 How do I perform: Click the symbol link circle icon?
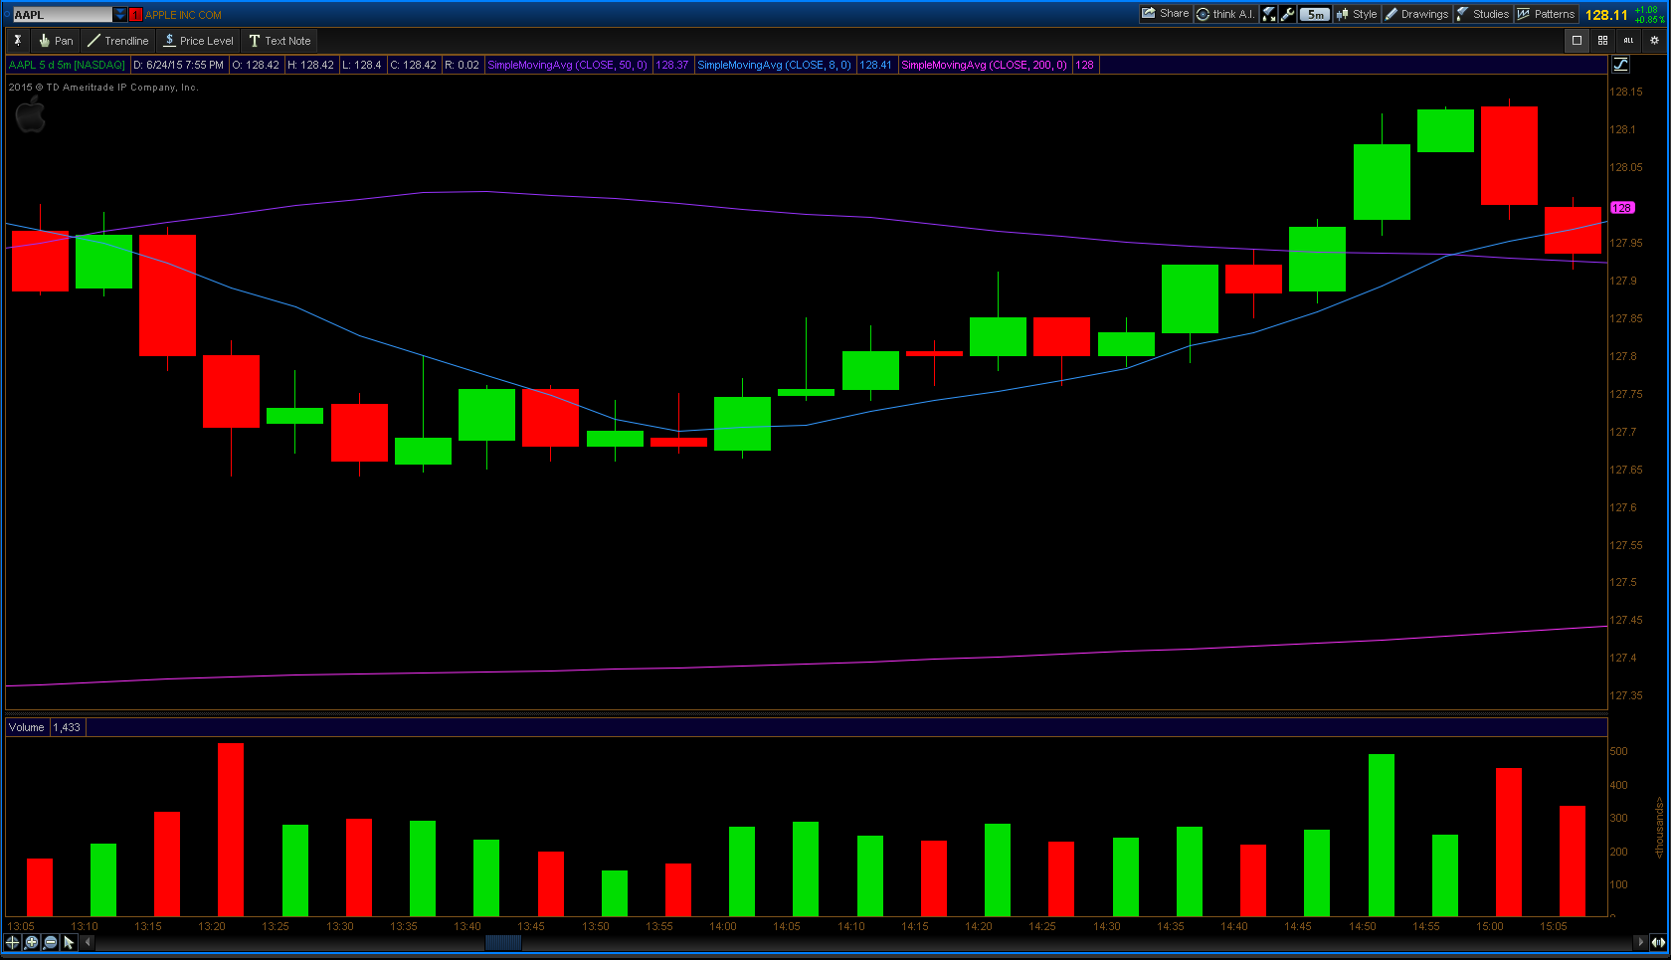click(x=6, y=15)
